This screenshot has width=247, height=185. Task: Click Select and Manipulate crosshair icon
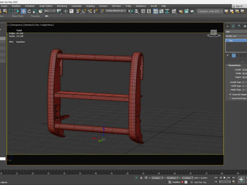[x=65, y=11]
